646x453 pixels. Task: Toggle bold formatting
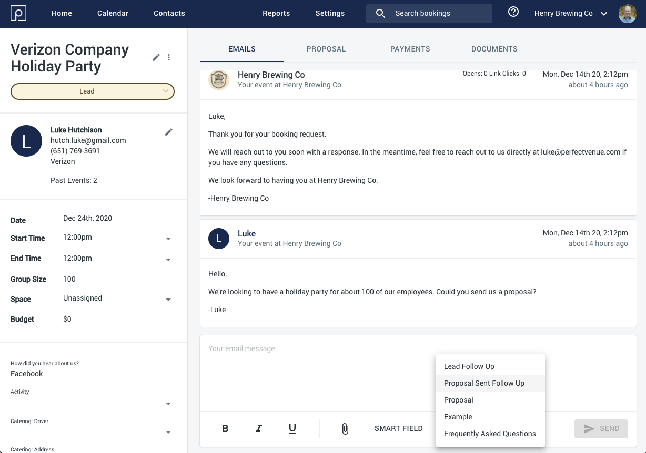tap(225, 429)
